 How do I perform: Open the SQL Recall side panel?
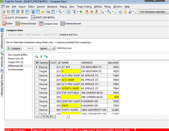2,59
